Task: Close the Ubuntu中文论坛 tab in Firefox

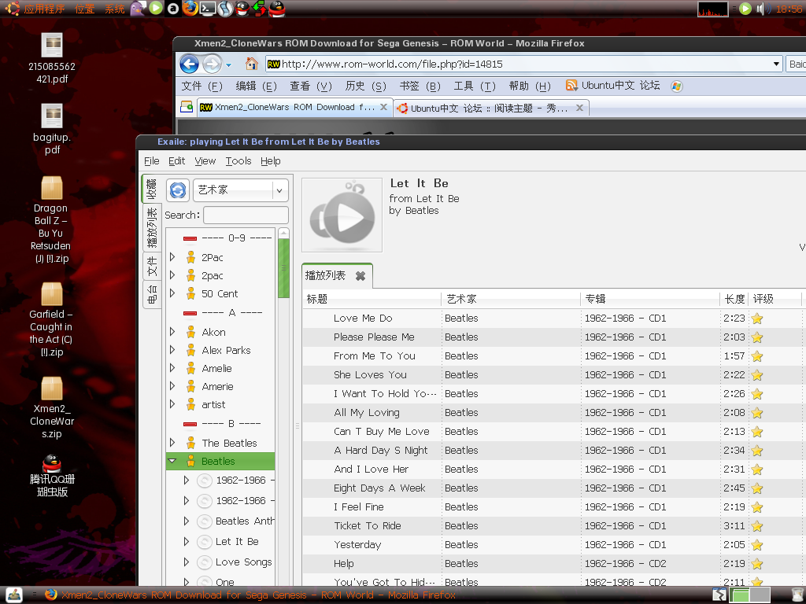Action: 580,108
